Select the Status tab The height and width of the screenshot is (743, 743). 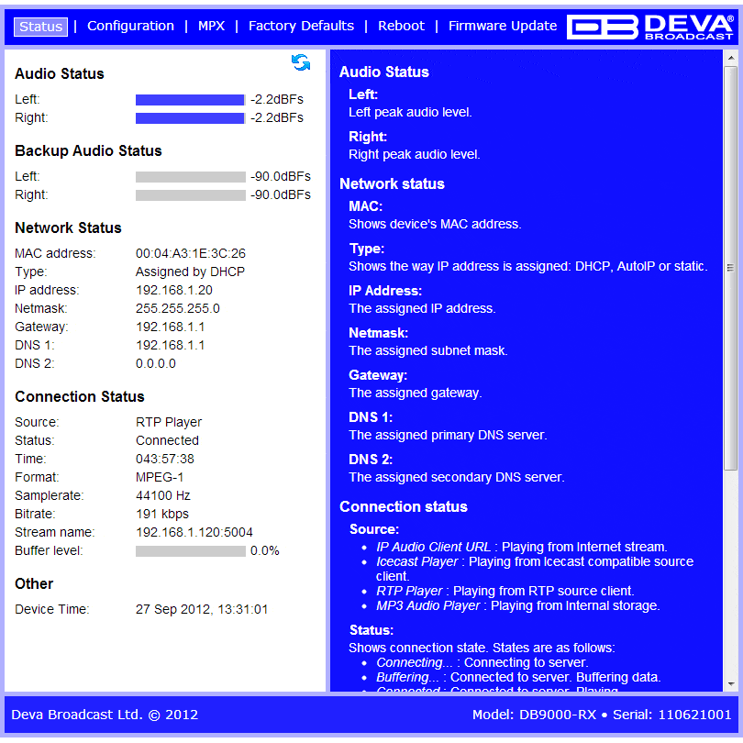41,27
